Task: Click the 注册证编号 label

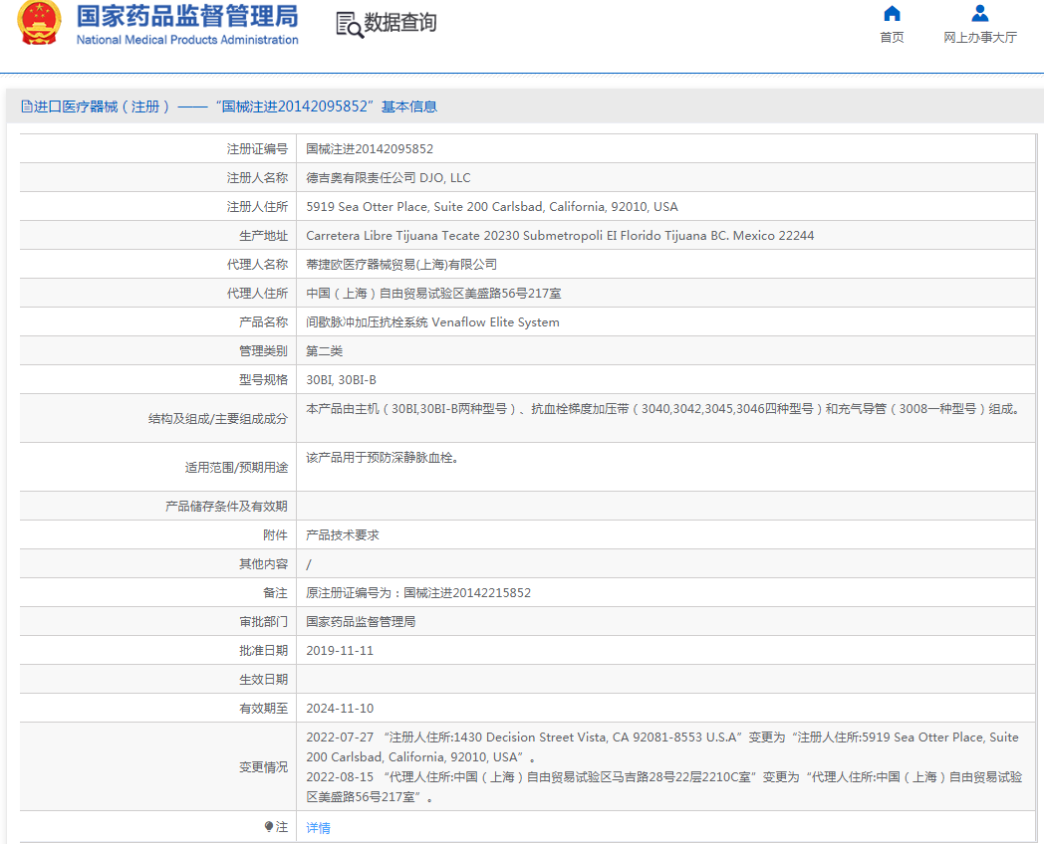Action: tap(257, 149)
